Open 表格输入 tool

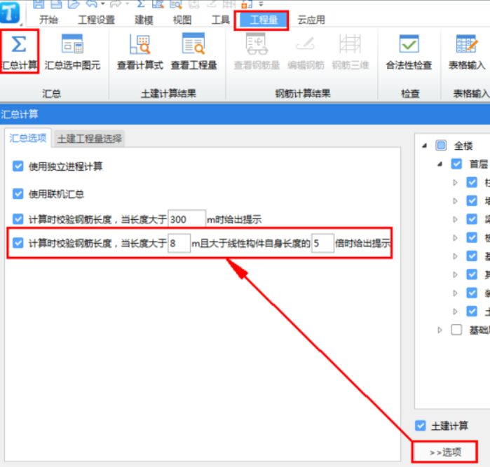pos(467,45)
